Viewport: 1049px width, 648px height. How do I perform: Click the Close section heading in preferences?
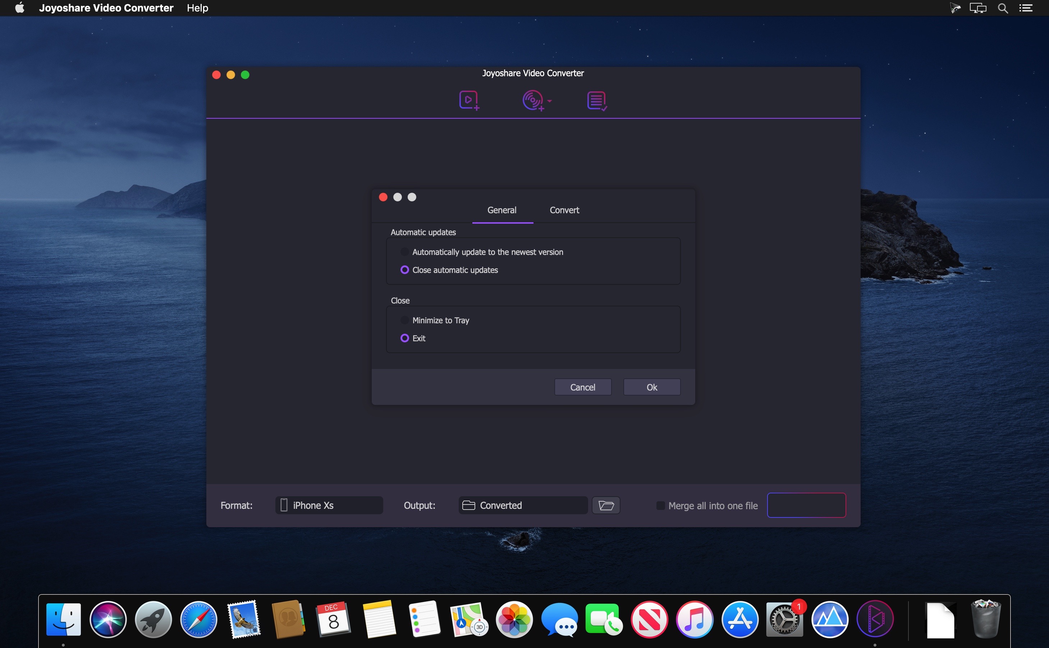pyautogui.click(x=400, y=300)
